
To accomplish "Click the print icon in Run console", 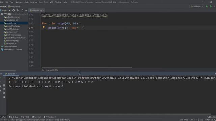I will pyautogui.click(x=4, y=93).
